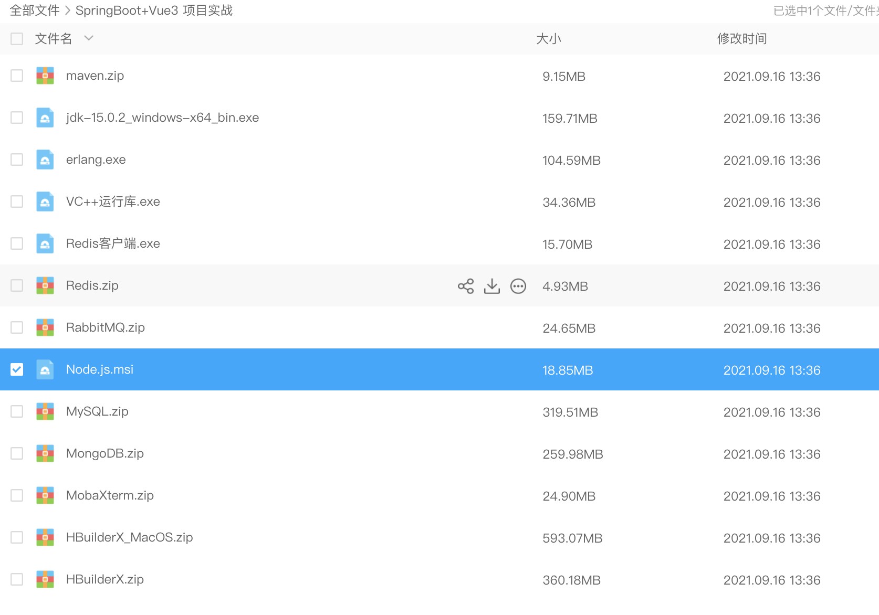Check the MobaXterm.zip checkbox
This screenshot has height=615, width=879.
(x=17, y=495)
